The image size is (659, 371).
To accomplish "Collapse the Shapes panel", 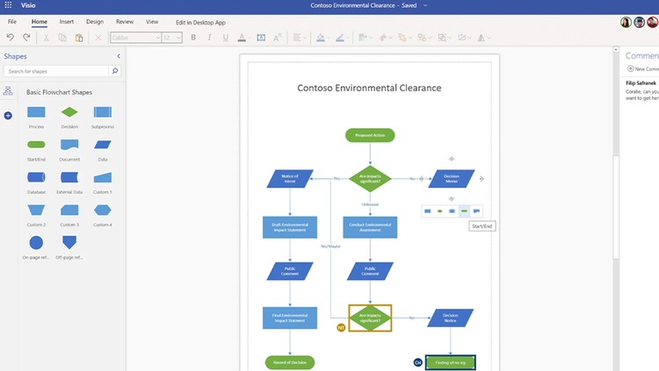I will (x=119, y=56).
